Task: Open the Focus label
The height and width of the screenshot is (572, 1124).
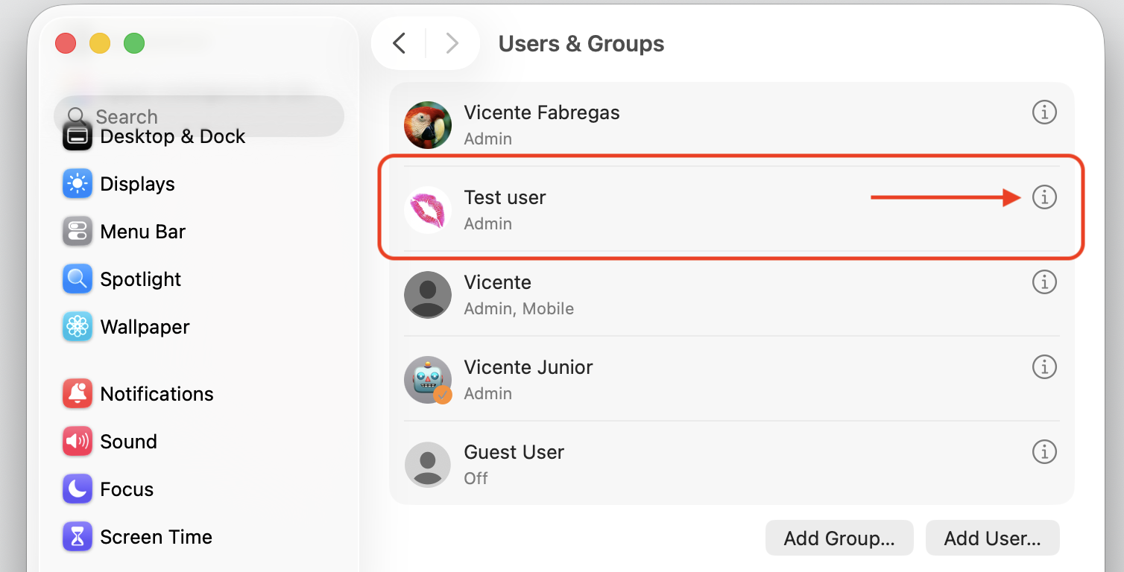Action: (x=127, y=489)
